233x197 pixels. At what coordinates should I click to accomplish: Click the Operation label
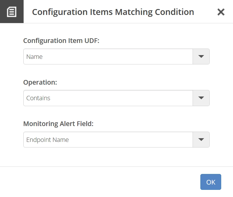40,82
